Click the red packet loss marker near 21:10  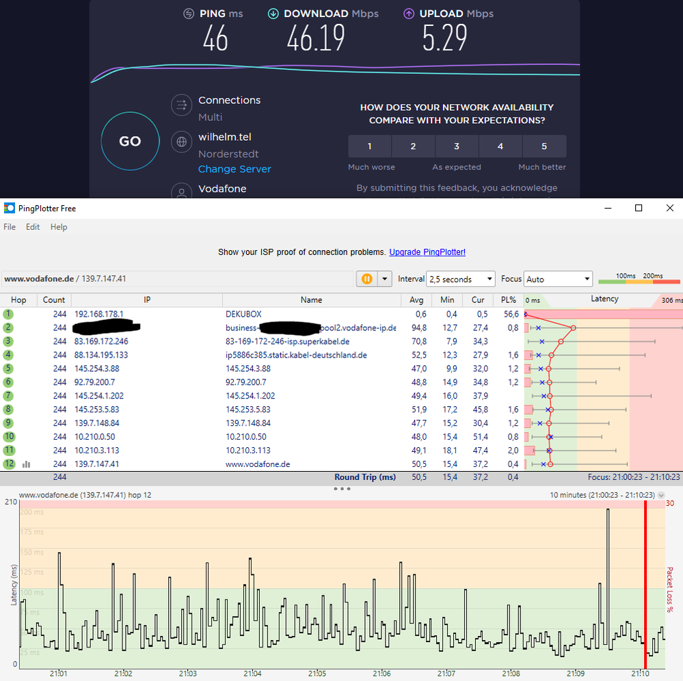(x=645, y=585)
